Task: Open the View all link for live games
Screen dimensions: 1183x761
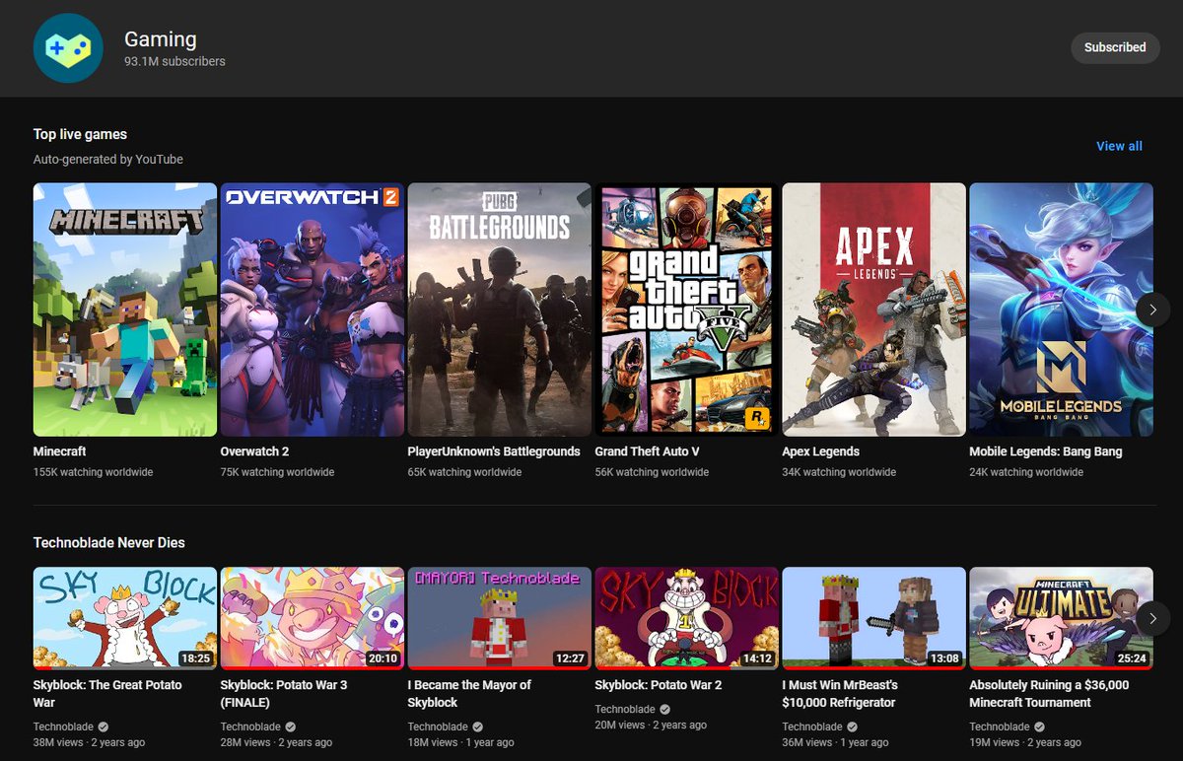Action: pyautogui.click(x=1119, y=146)
